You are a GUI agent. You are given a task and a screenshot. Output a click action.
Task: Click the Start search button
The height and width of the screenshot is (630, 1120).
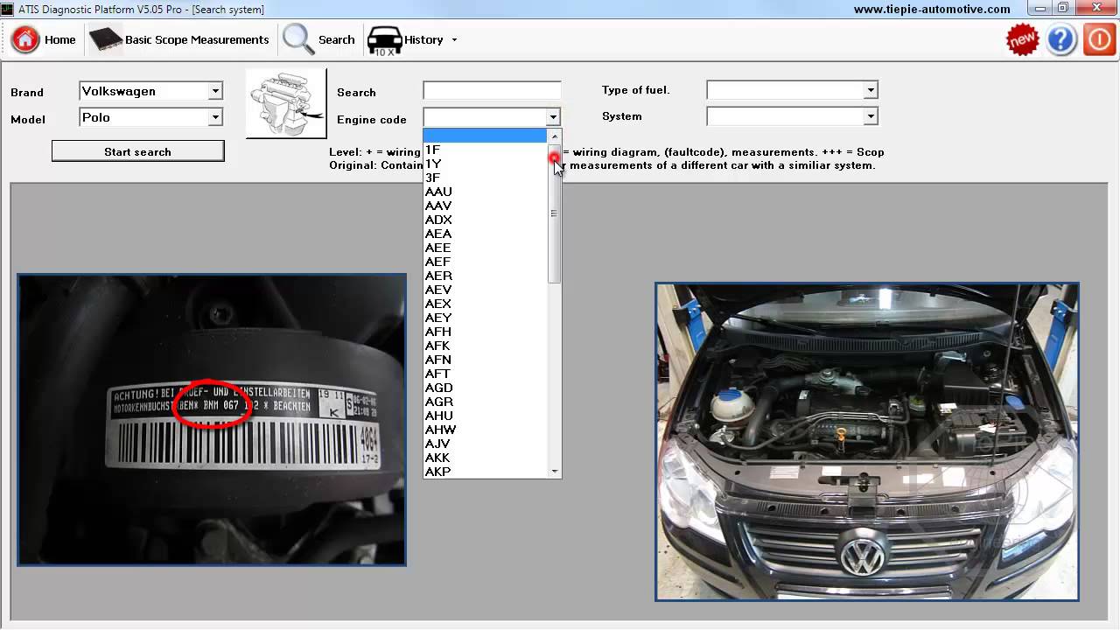(x=138, y=151)
